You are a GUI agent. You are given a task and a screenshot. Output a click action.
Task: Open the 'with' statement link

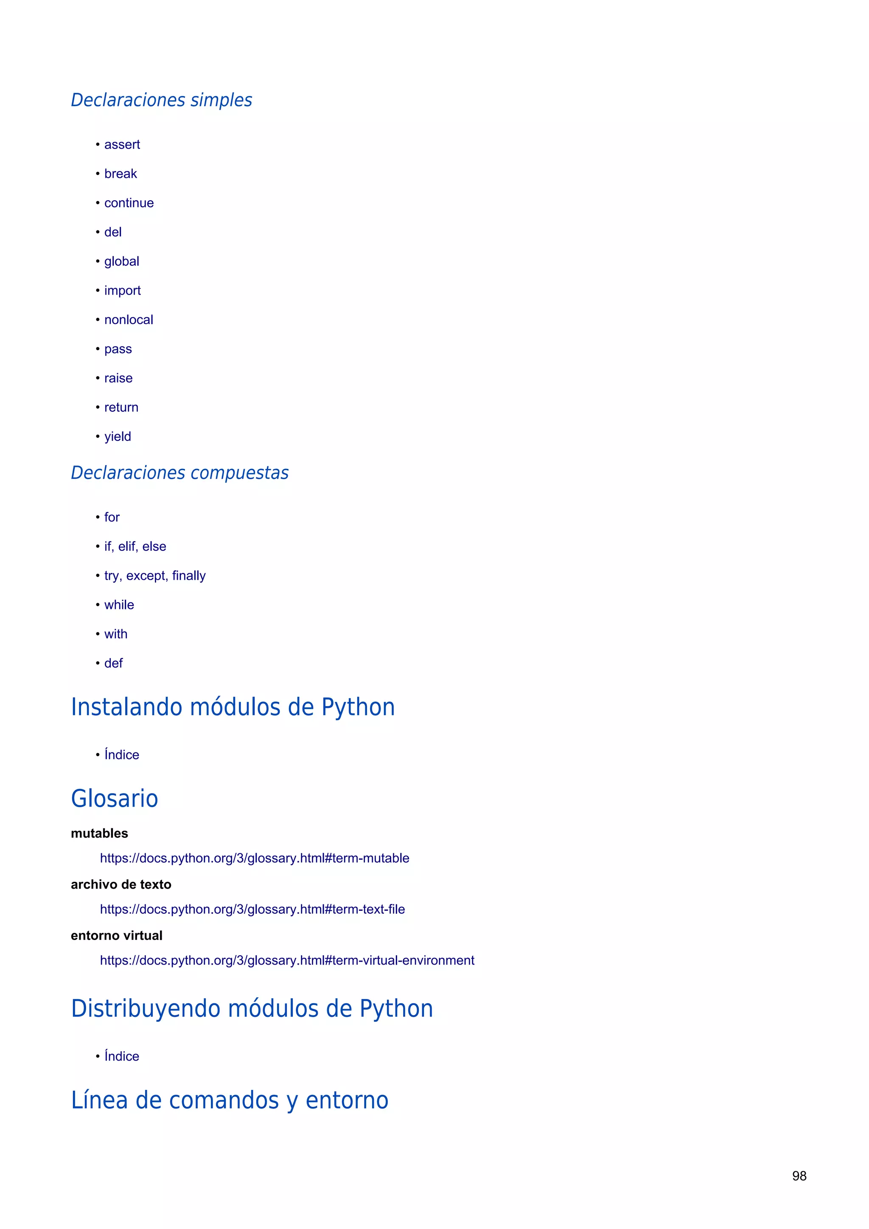pos(115,634)
